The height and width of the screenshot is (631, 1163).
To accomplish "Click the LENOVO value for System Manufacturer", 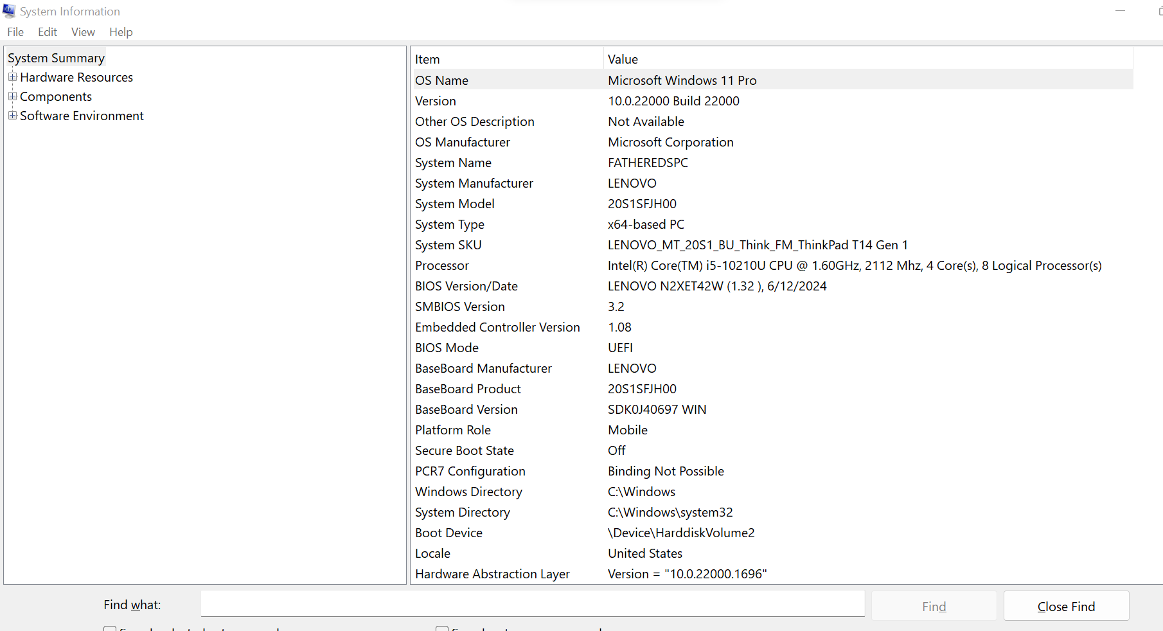I will [632, 183].
